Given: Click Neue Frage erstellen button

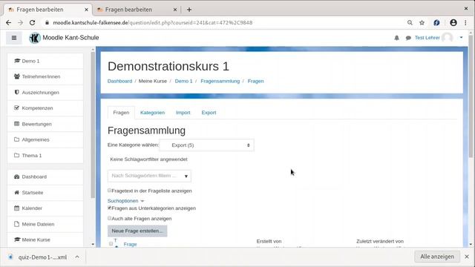Looking at the screenshot, I should tap(137, 231).
